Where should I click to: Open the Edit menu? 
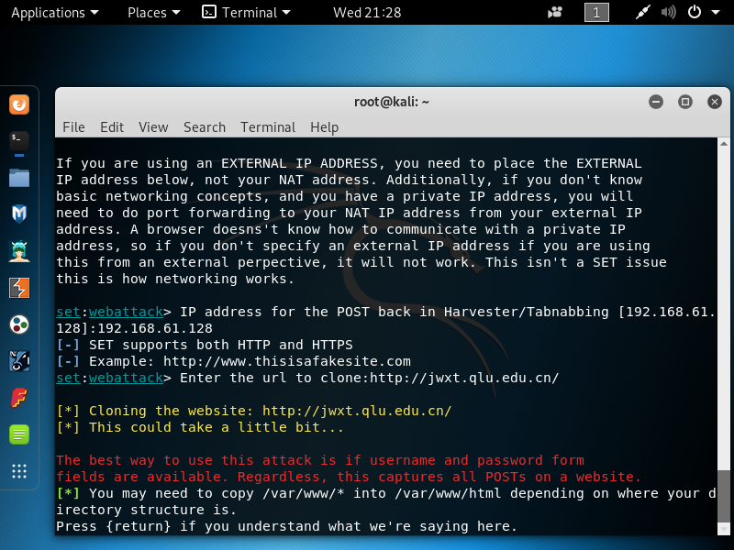point(112,127)
